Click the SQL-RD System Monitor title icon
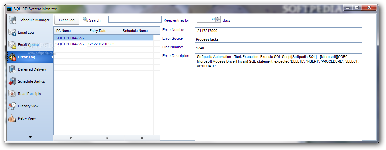Viewport: 386px width, 150px height. point(9,9)
